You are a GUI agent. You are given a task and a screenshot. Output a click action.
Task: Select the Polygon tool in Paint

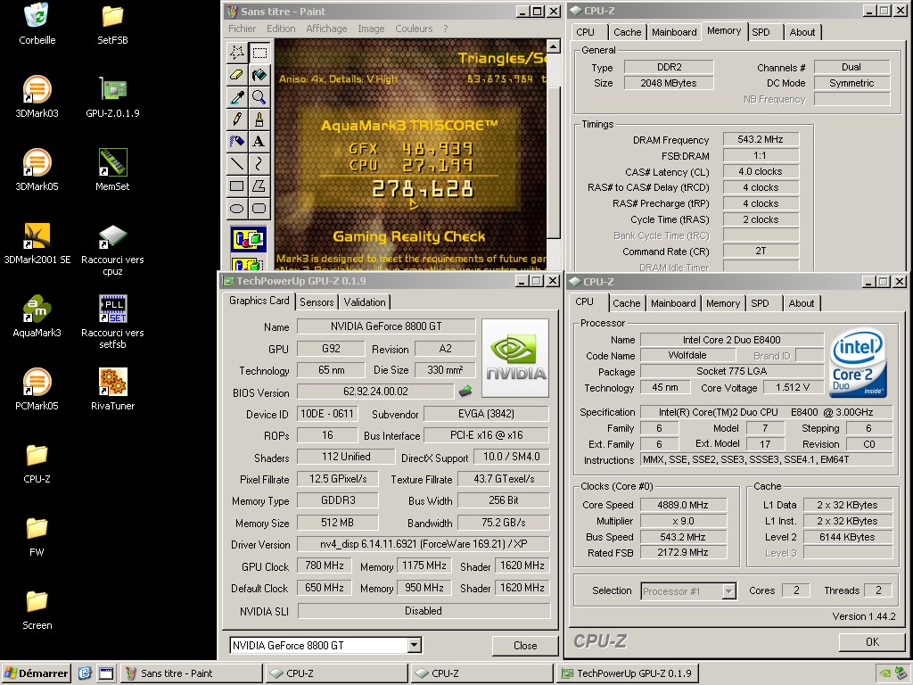[x=259, y=186]
